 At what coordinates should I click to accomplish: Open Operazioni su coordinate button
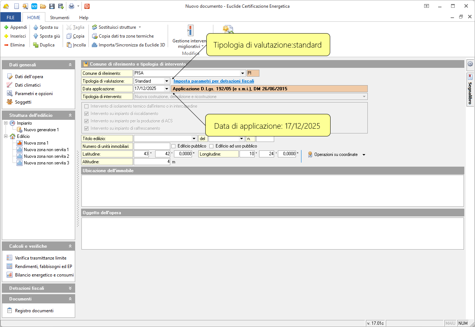[336, 154]
